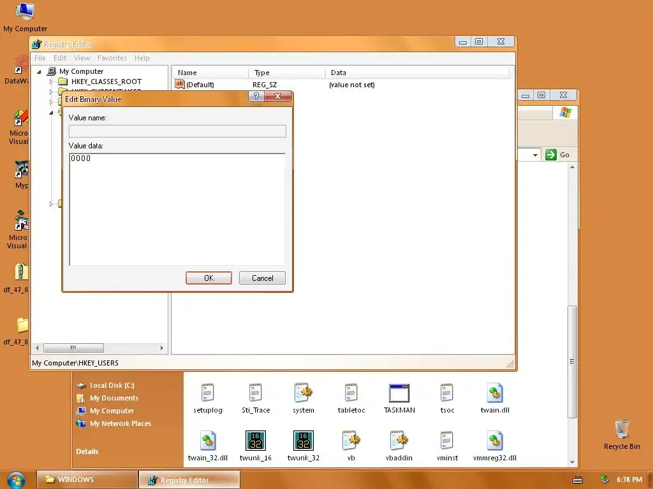The image size is (653, 489).
Task: Open the View menu in Registry Editor
Action: pyautogui.click(x=82, y=58)
